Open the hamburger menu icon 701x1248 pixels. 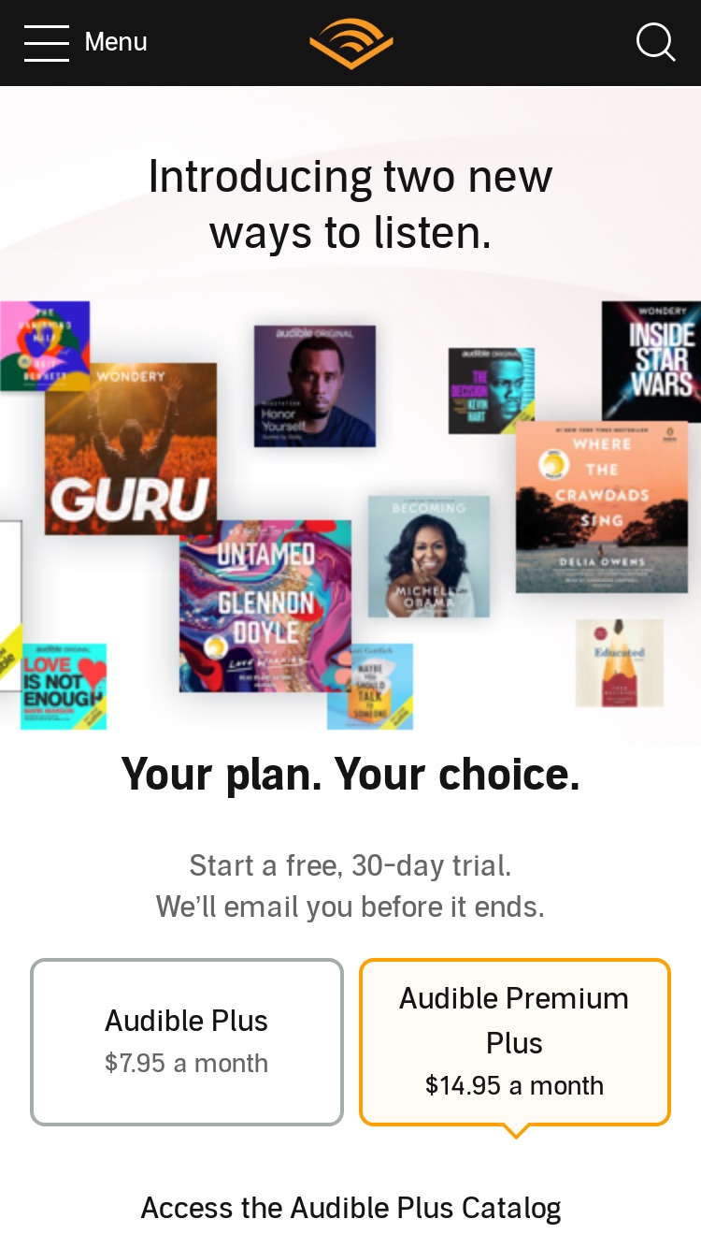pos(47,43)
